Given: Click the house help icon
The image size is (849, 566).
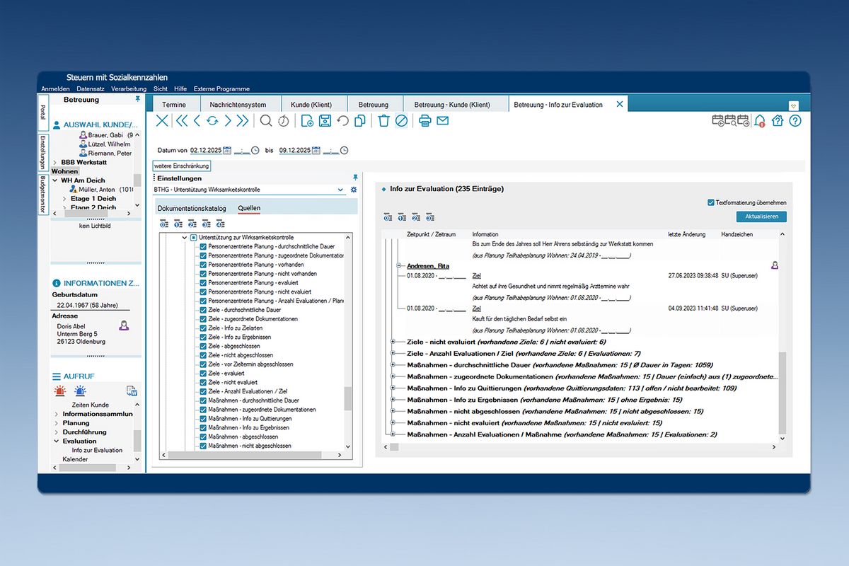Looking at the screenshot, I should [x=778, y=121].
